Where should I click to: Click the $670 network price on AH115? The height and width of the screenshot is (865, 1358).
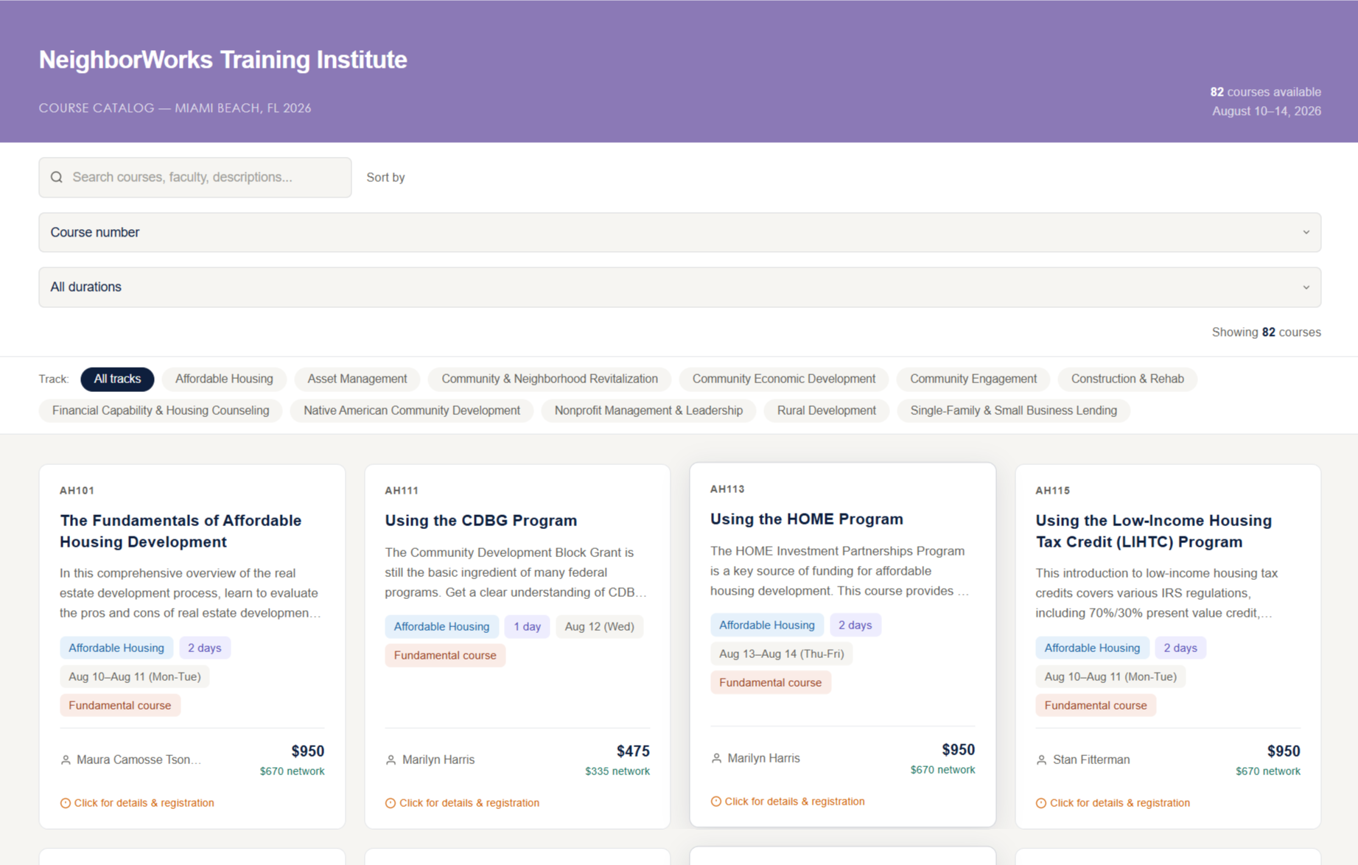(1268, 771)
